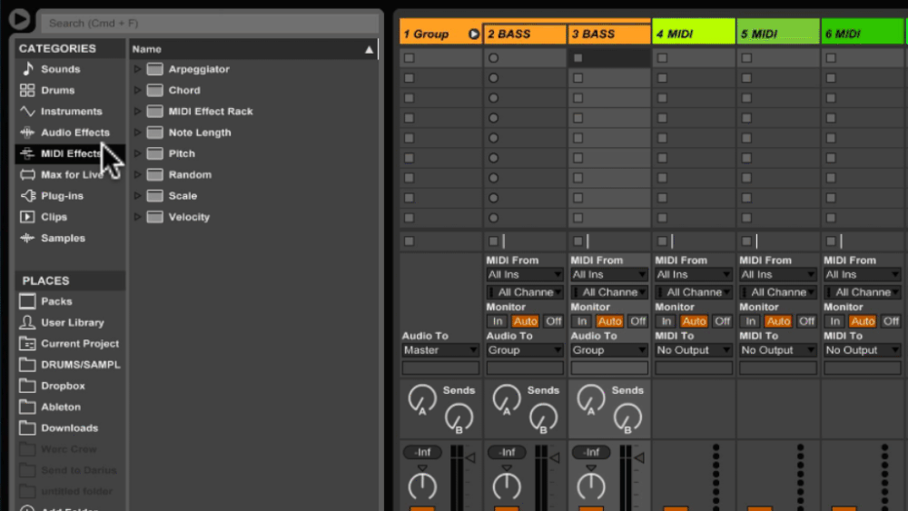Click the browser search field
Image resolution: width=908 pixels, height=511 pixels.
pyautogui.click(x=210, y=24)
